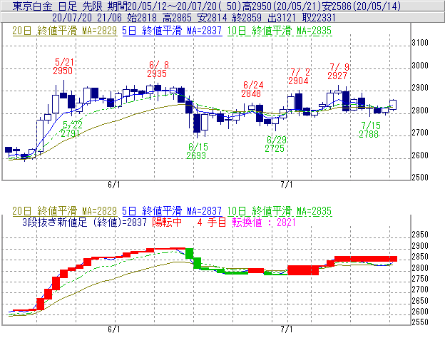Click the red 陽転中 status text
This screenshot has width=445, height=338.
tap(167, 222)
